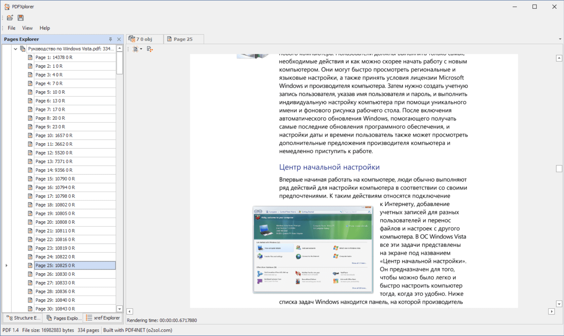This screenshot has width=564, height=336.
Task: Click the page icon for Page 16
Action: [x=30, y=187]
